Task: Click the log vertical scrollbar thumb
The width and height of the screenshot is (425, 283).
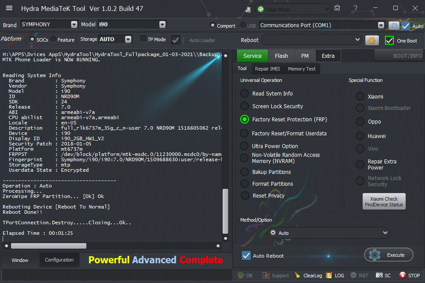Action: [x=225, y=211]
